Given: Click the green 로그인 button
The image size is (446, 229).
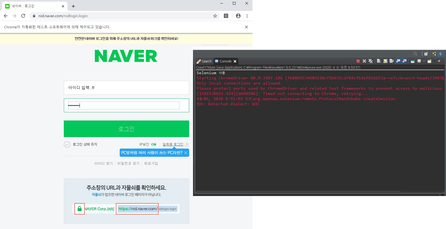Looking at the screenshot, I should (x=126, y=129).
